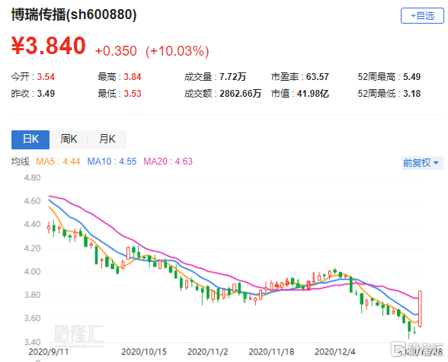Click the 最低 value 3.53

coord(133,94)
